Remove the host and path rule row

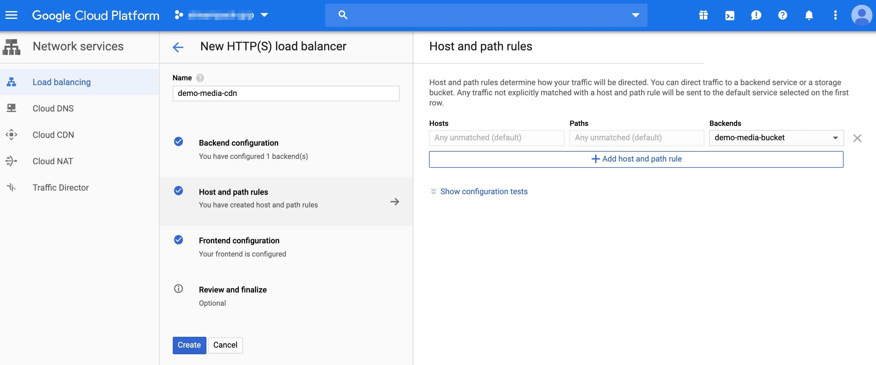pos(857,138)
